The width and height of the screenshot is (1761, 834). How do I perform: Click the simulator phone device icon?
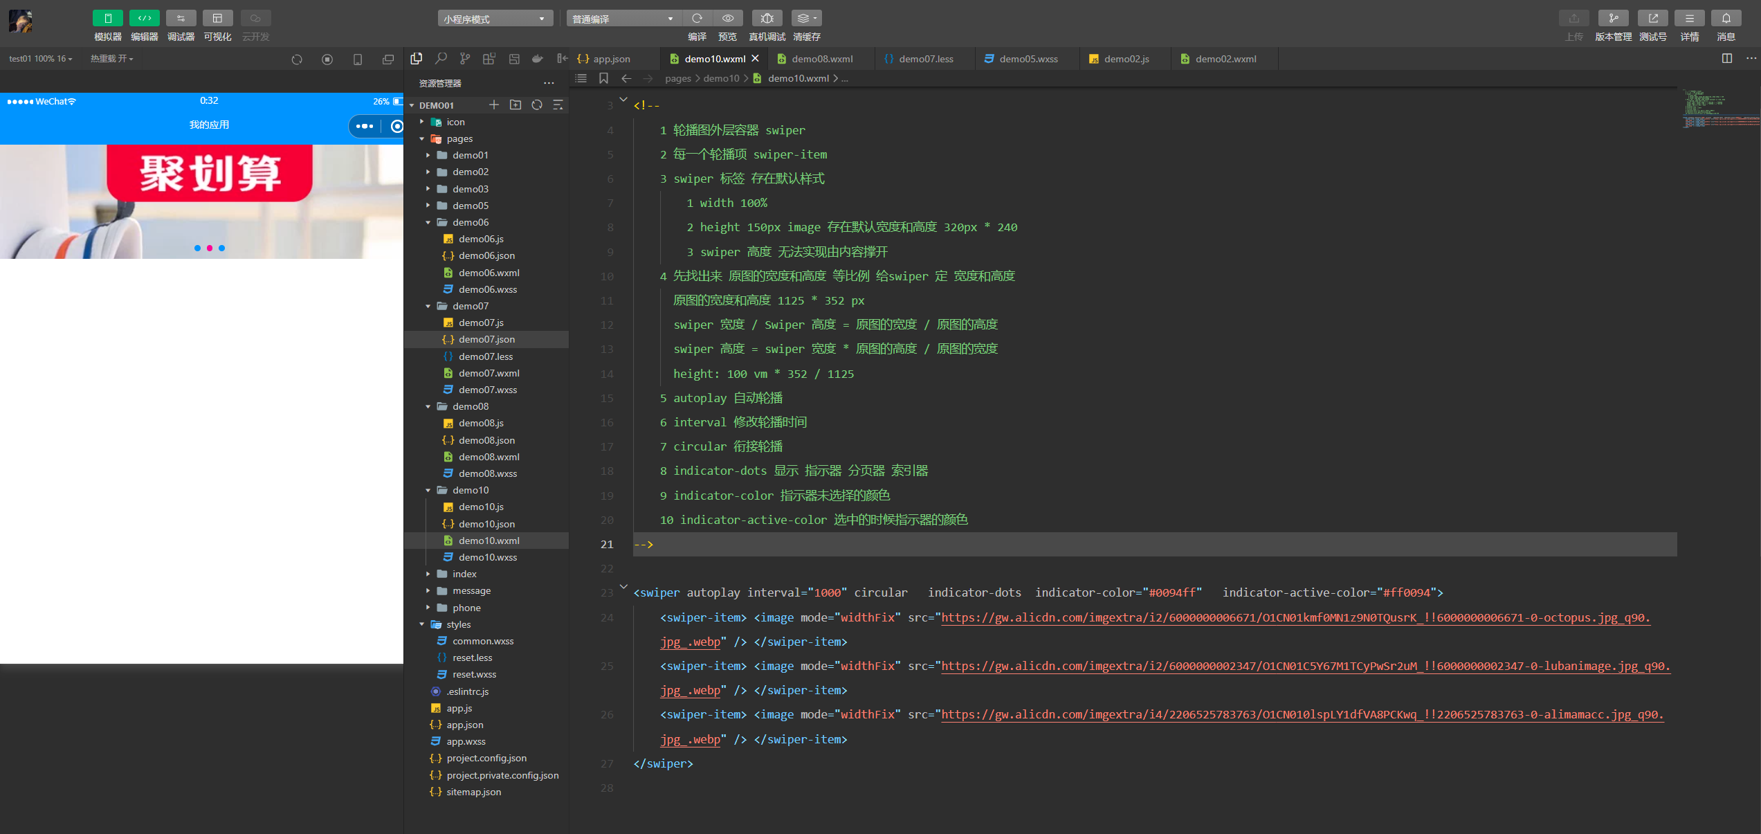click(358, 60)
